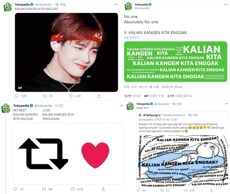Share the GIF tweet via share icon
Screen dimensions: 230x194
[x=99, y=96]
